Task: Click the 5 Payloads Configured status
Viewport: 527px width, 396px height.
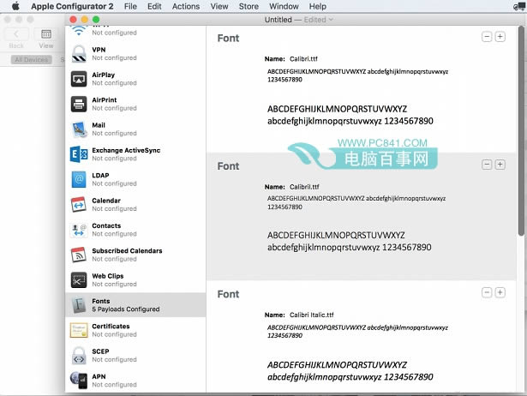Action: 126,309
